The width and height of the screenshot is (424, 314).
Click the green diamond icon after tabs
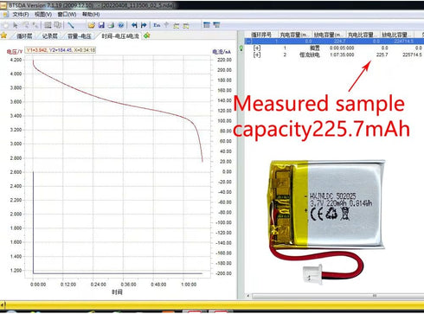point(147,35)
